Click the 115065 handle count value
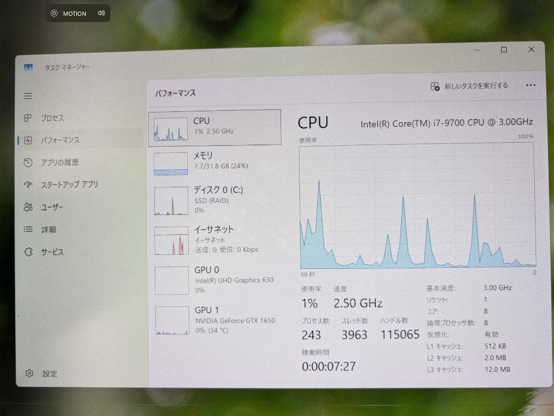The width and height of the screenshot is (554, 416). click(x=400, y=334)
